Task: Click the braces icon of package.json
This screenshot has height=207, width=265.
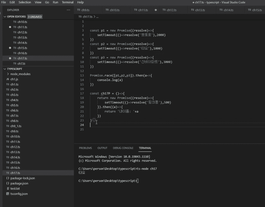Action: (x=8, y=183)
